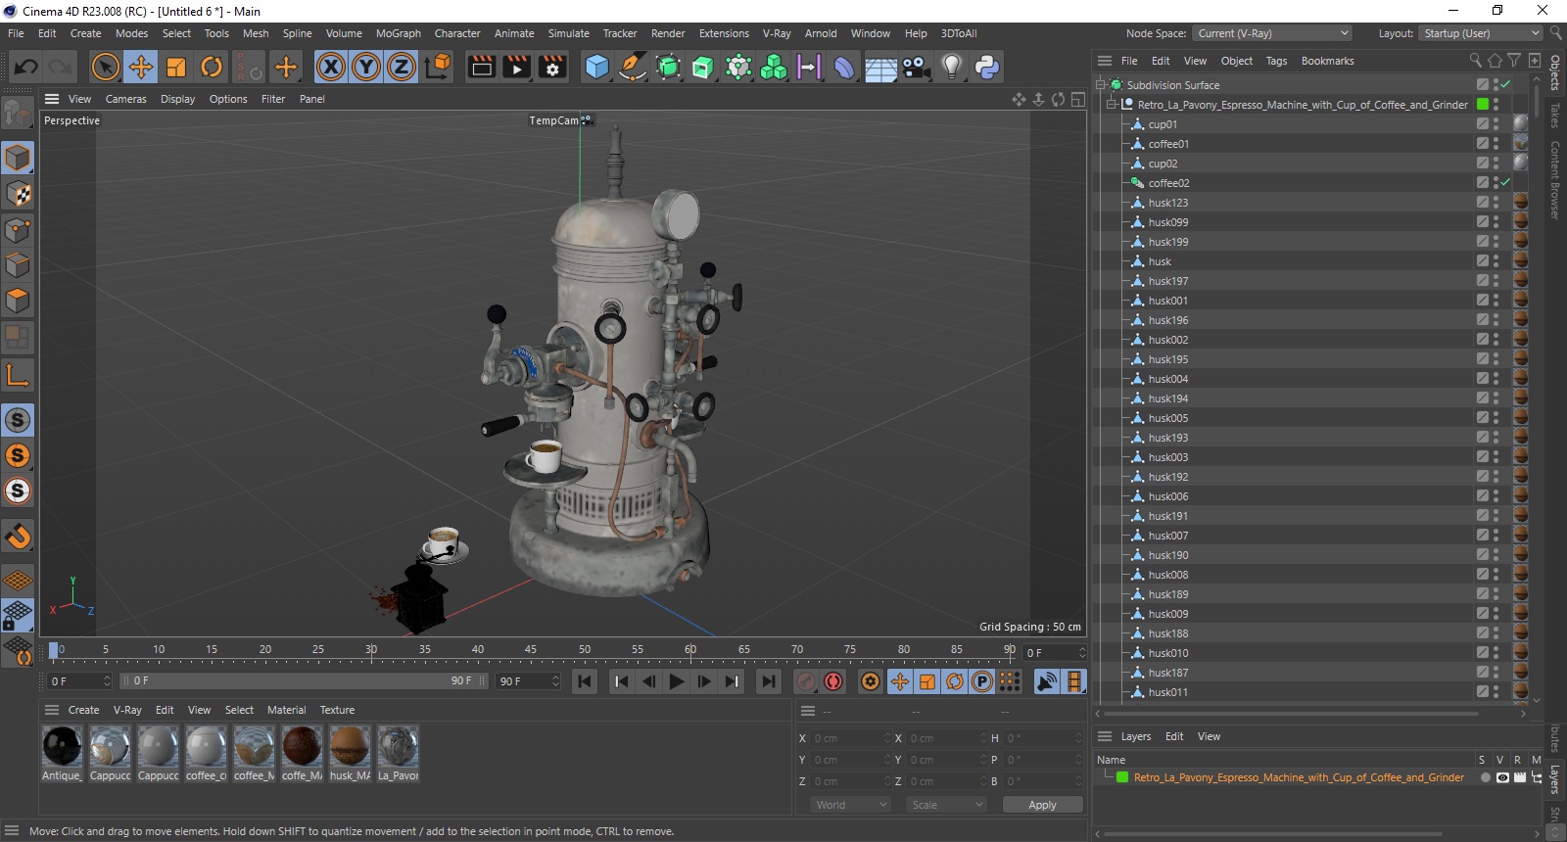Render to Picture Viewer
The width and height of the screenshot is (1567, 842).
pyautogui.click(x=517, y=67)
